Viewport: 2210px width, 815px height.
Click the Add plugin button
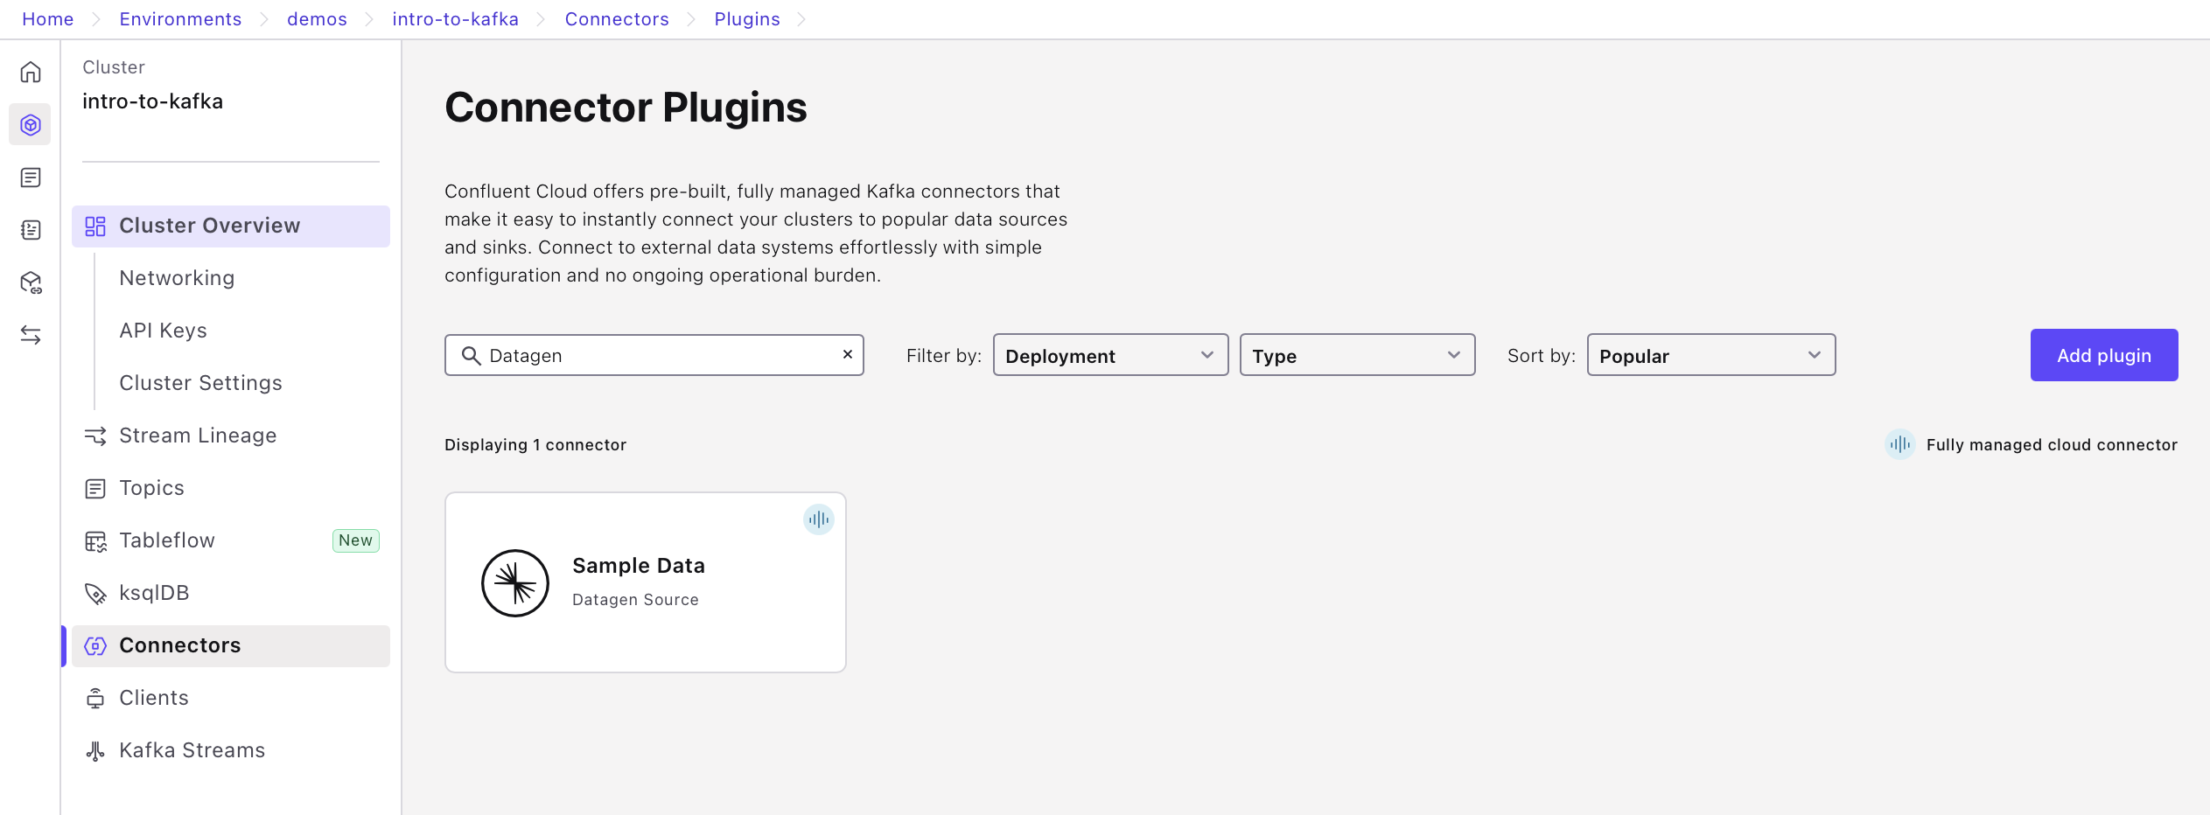click(x=2104, y=355)
